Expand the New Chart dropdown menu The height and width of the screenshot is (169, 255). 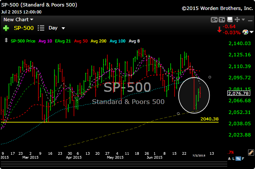18,19
